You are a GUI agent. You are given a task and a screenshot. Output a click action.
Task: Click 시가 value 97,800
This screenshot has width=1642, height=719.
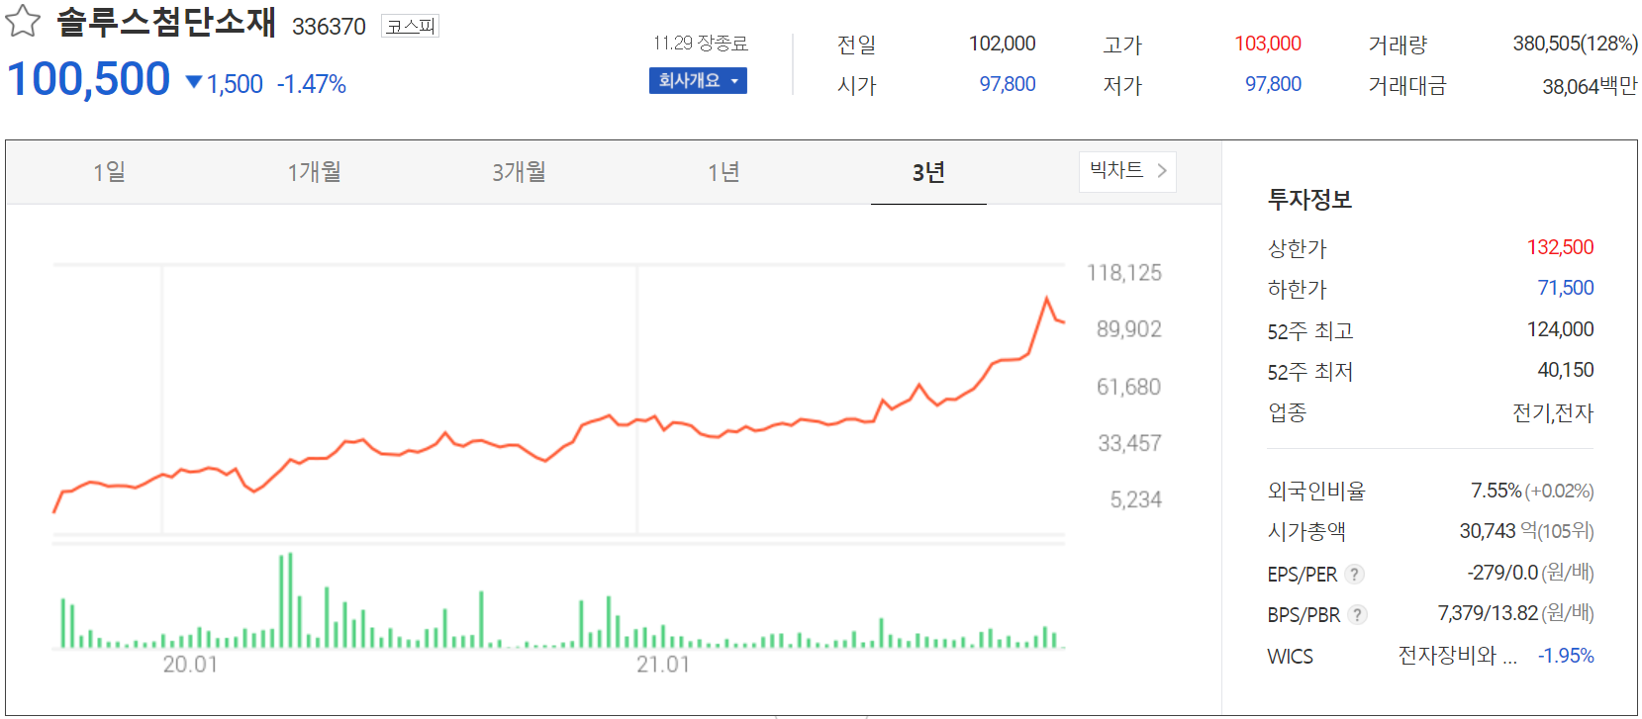(x=1008, y=84)
